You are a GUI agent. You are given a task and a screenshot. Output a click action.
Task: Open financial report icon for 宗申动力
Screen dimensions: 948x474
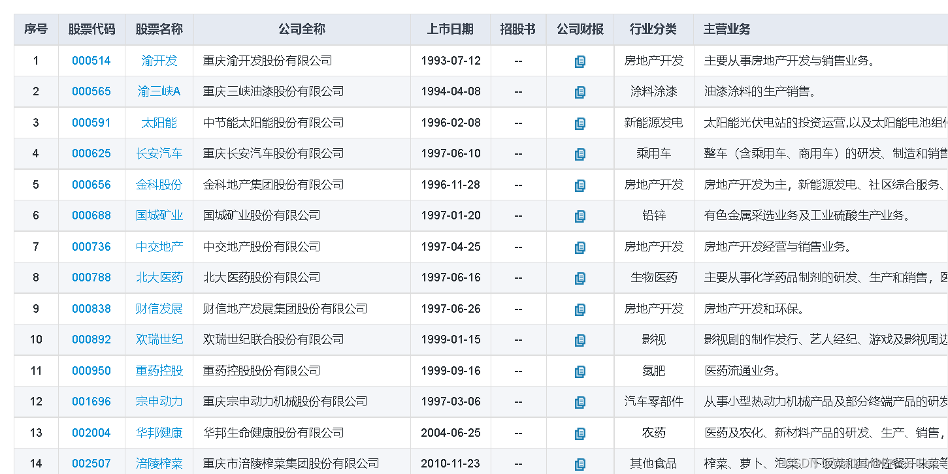(580, 402)
